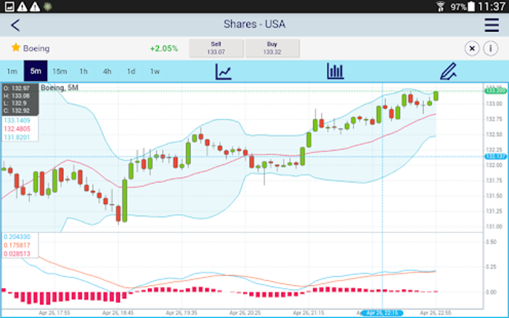Switch chart to 1h timeframe

(83, 71)
